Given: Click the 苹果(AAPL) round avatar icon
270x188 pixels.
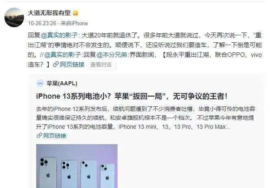Looking at the screenshot, I should [40, 83].
